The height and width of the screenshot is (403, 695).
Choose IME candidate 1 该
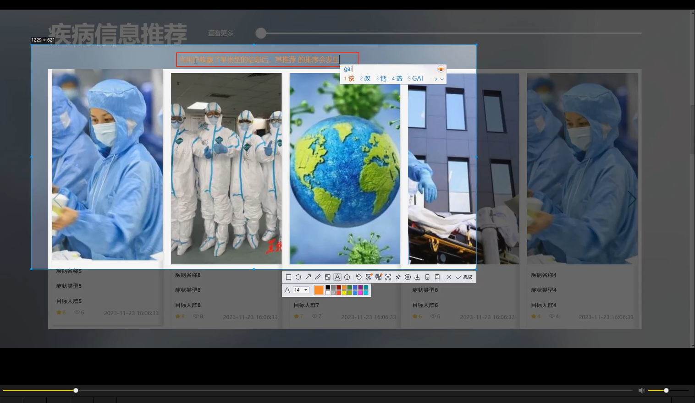[x=349, y=79]
